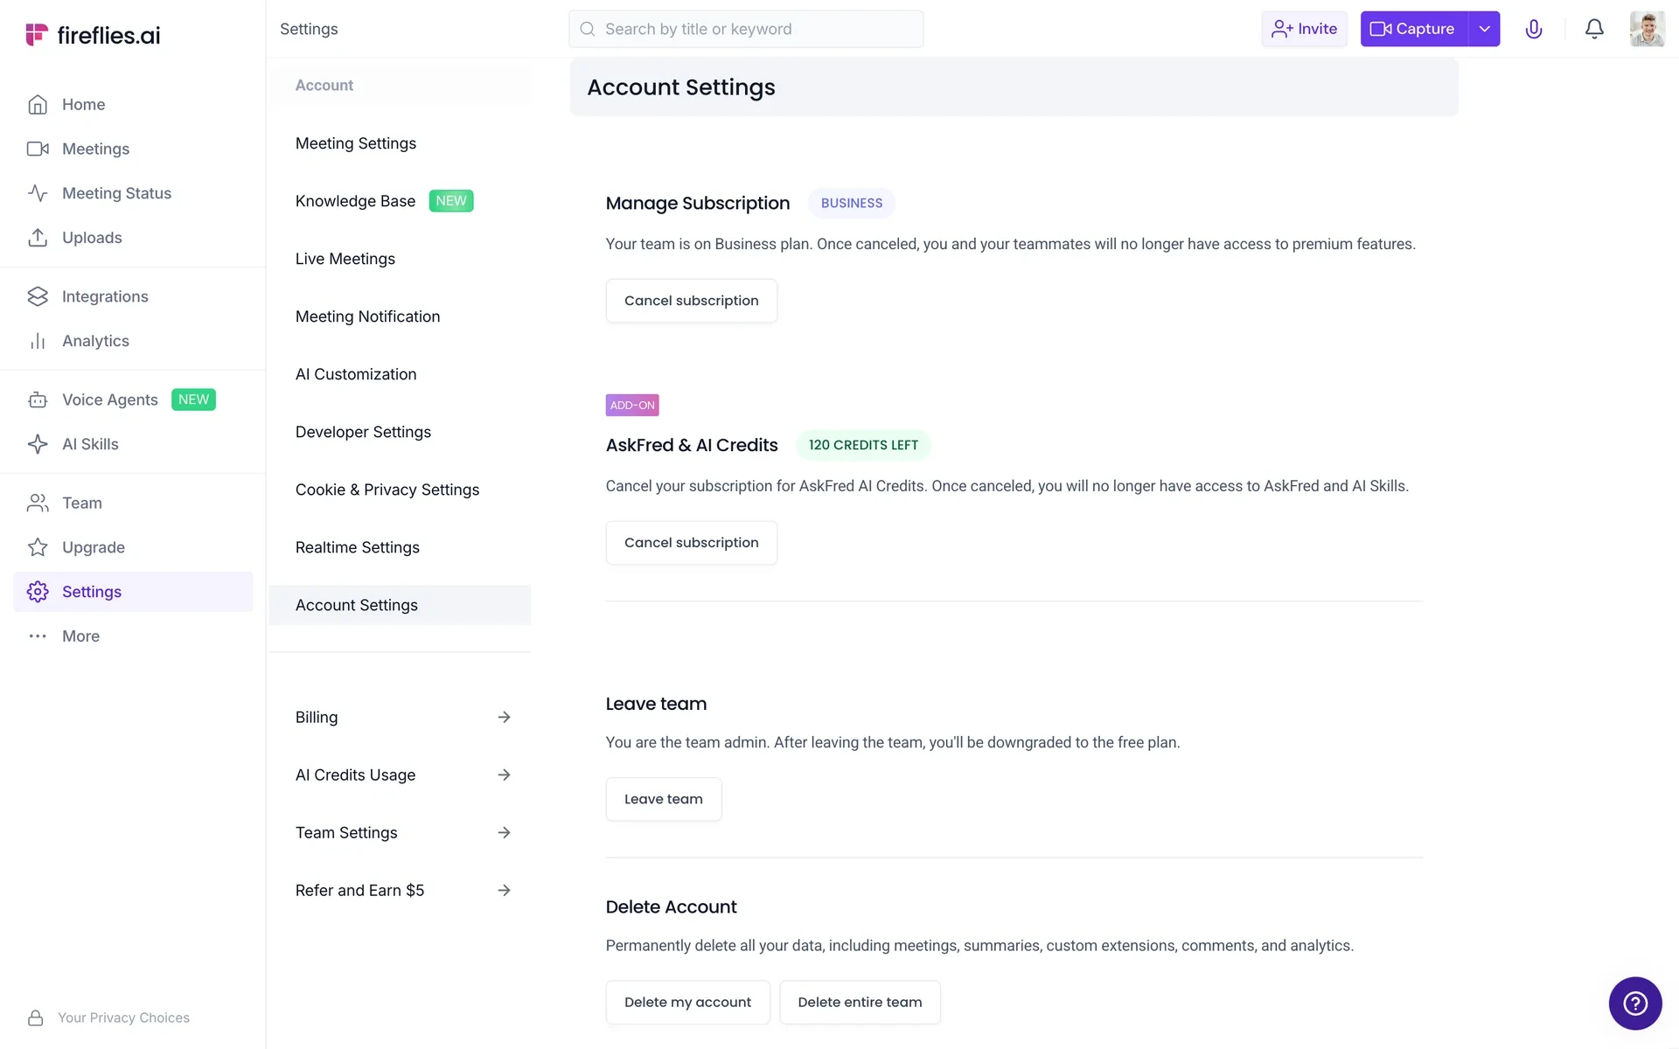Open AI Skills sparkle icon
The width and height of the screenshot is (1679, 1049).
pos(38,444)
